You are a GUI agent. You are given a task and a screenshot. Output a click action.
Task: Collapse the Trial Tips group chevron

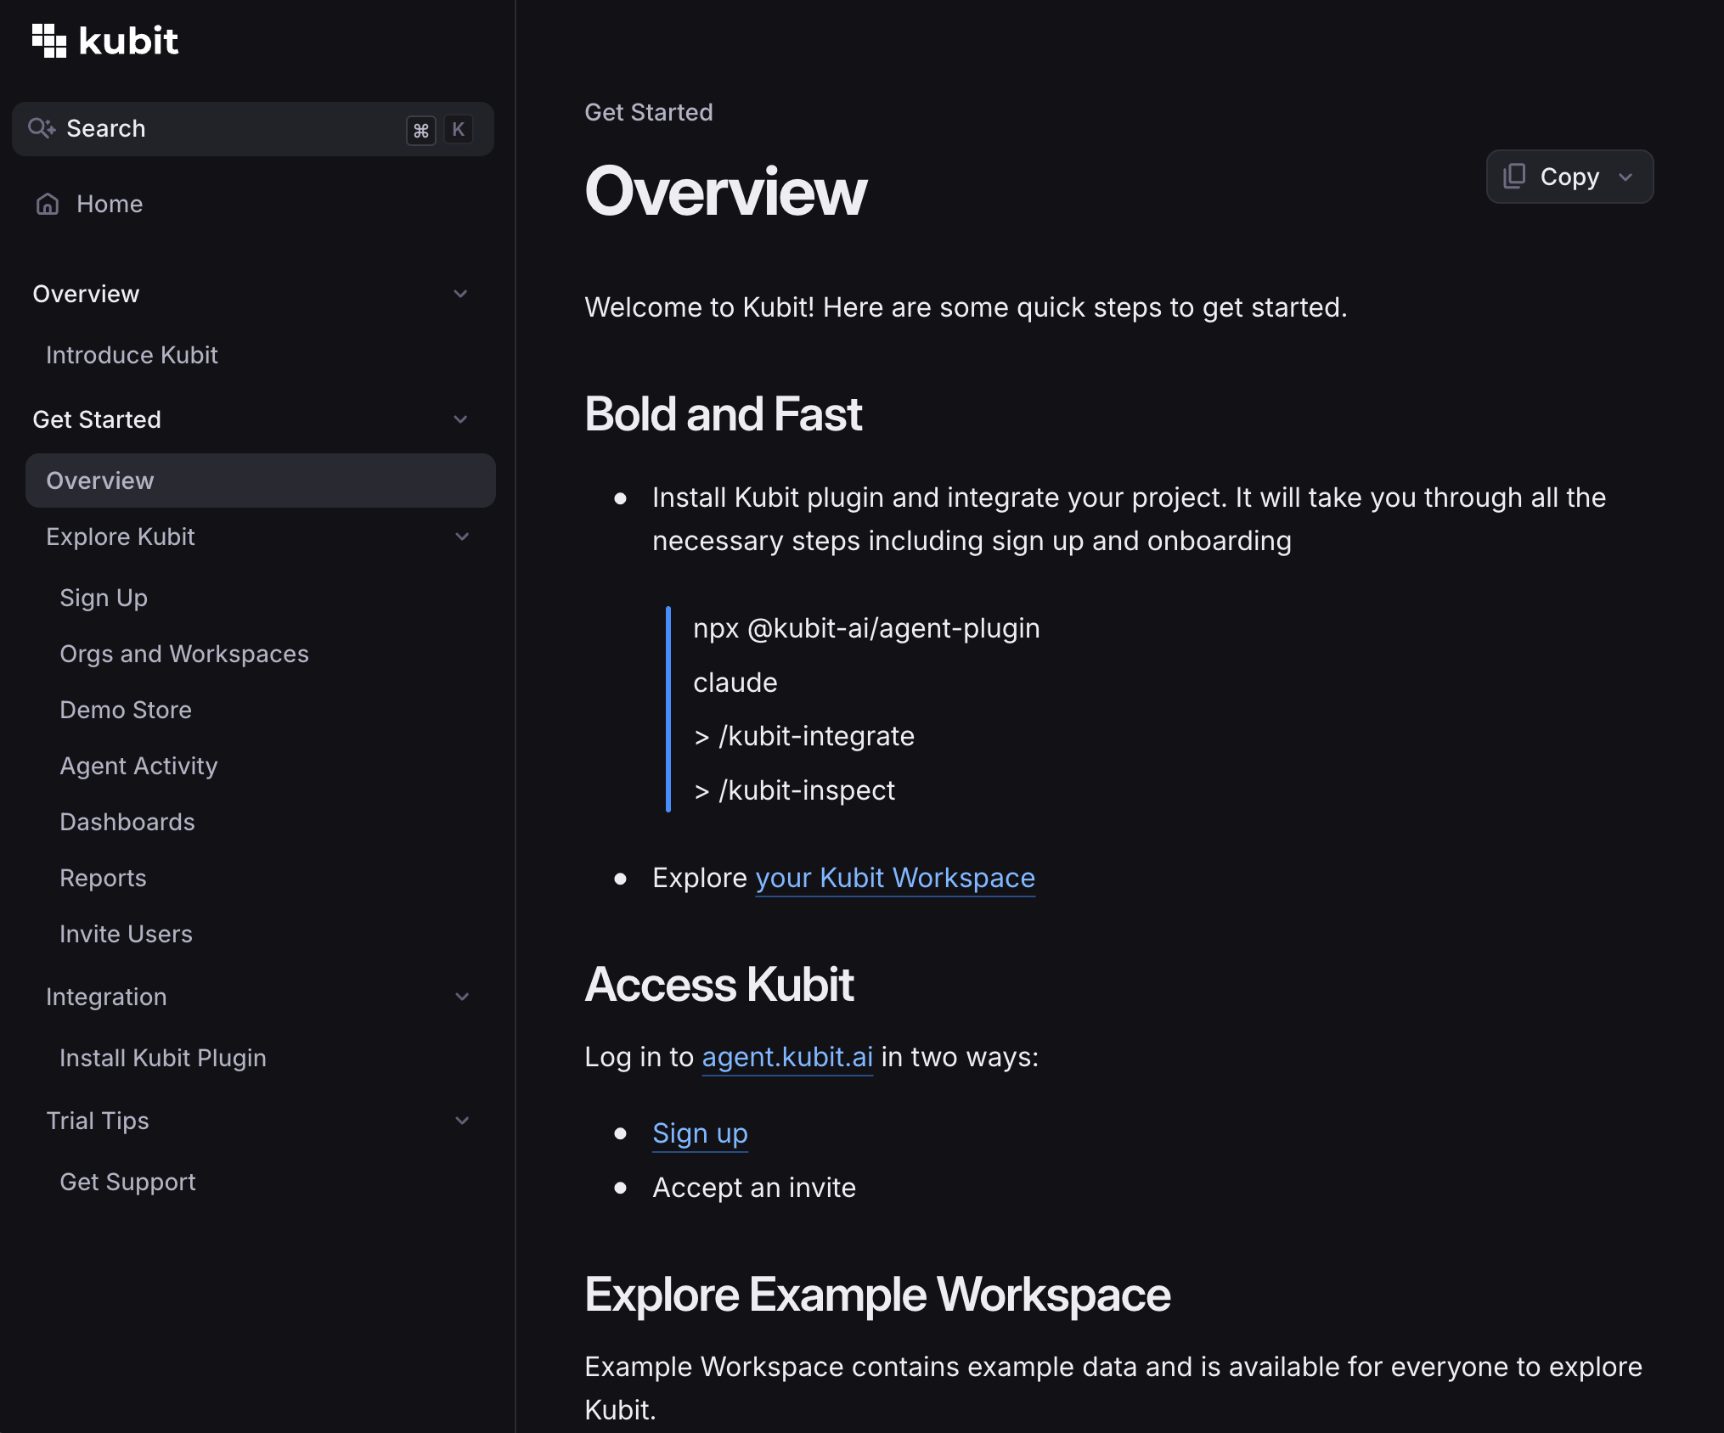pos(462,1121)
